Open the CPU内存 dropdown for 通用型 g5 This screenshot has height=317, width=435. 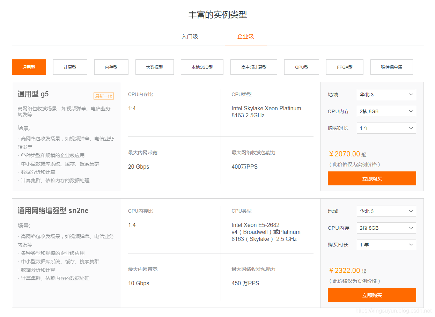386,111
